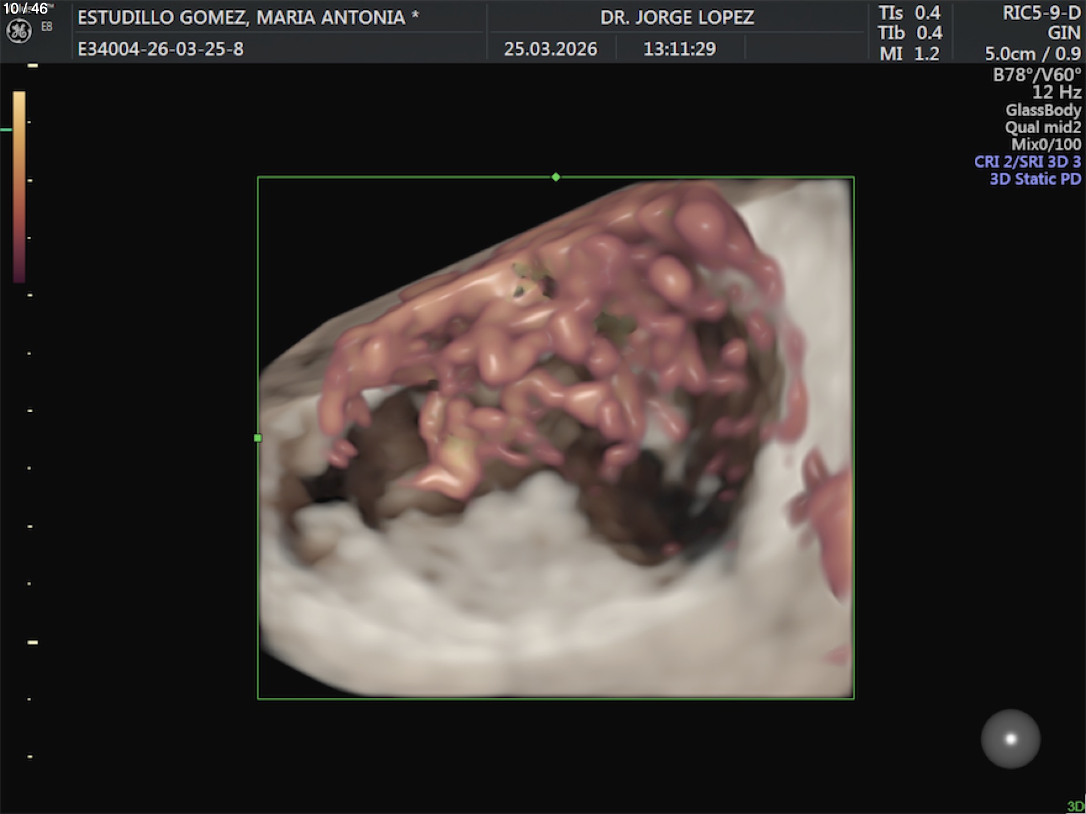This screenshot has height=814, width=1086.
Task: Select the power Doppler color scale bar
Action: [19, 186]
